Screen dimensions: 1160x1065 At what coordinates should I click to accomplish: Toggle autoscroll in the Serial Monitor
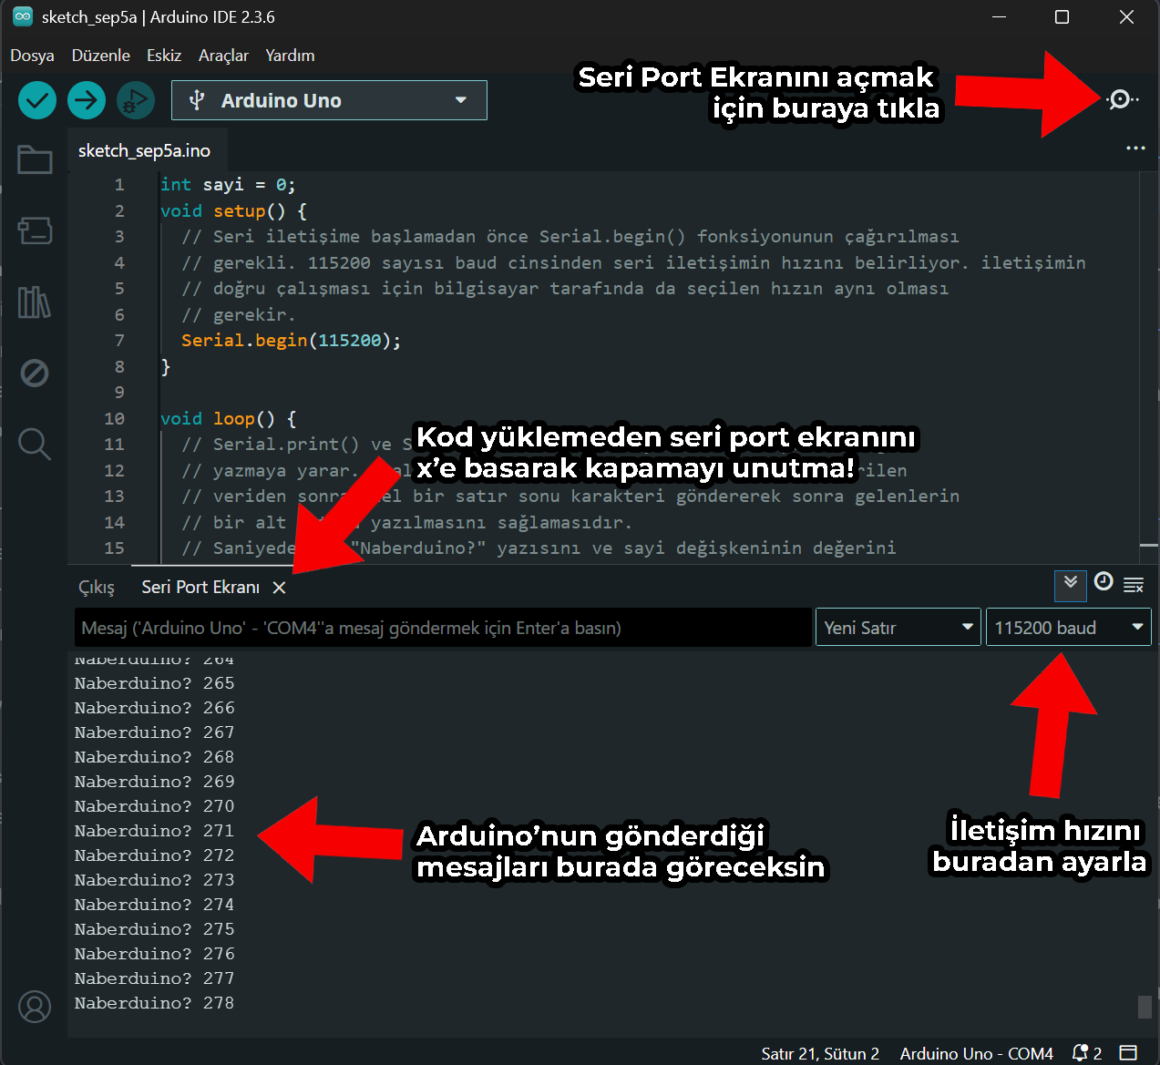(x=1070, y=586)
